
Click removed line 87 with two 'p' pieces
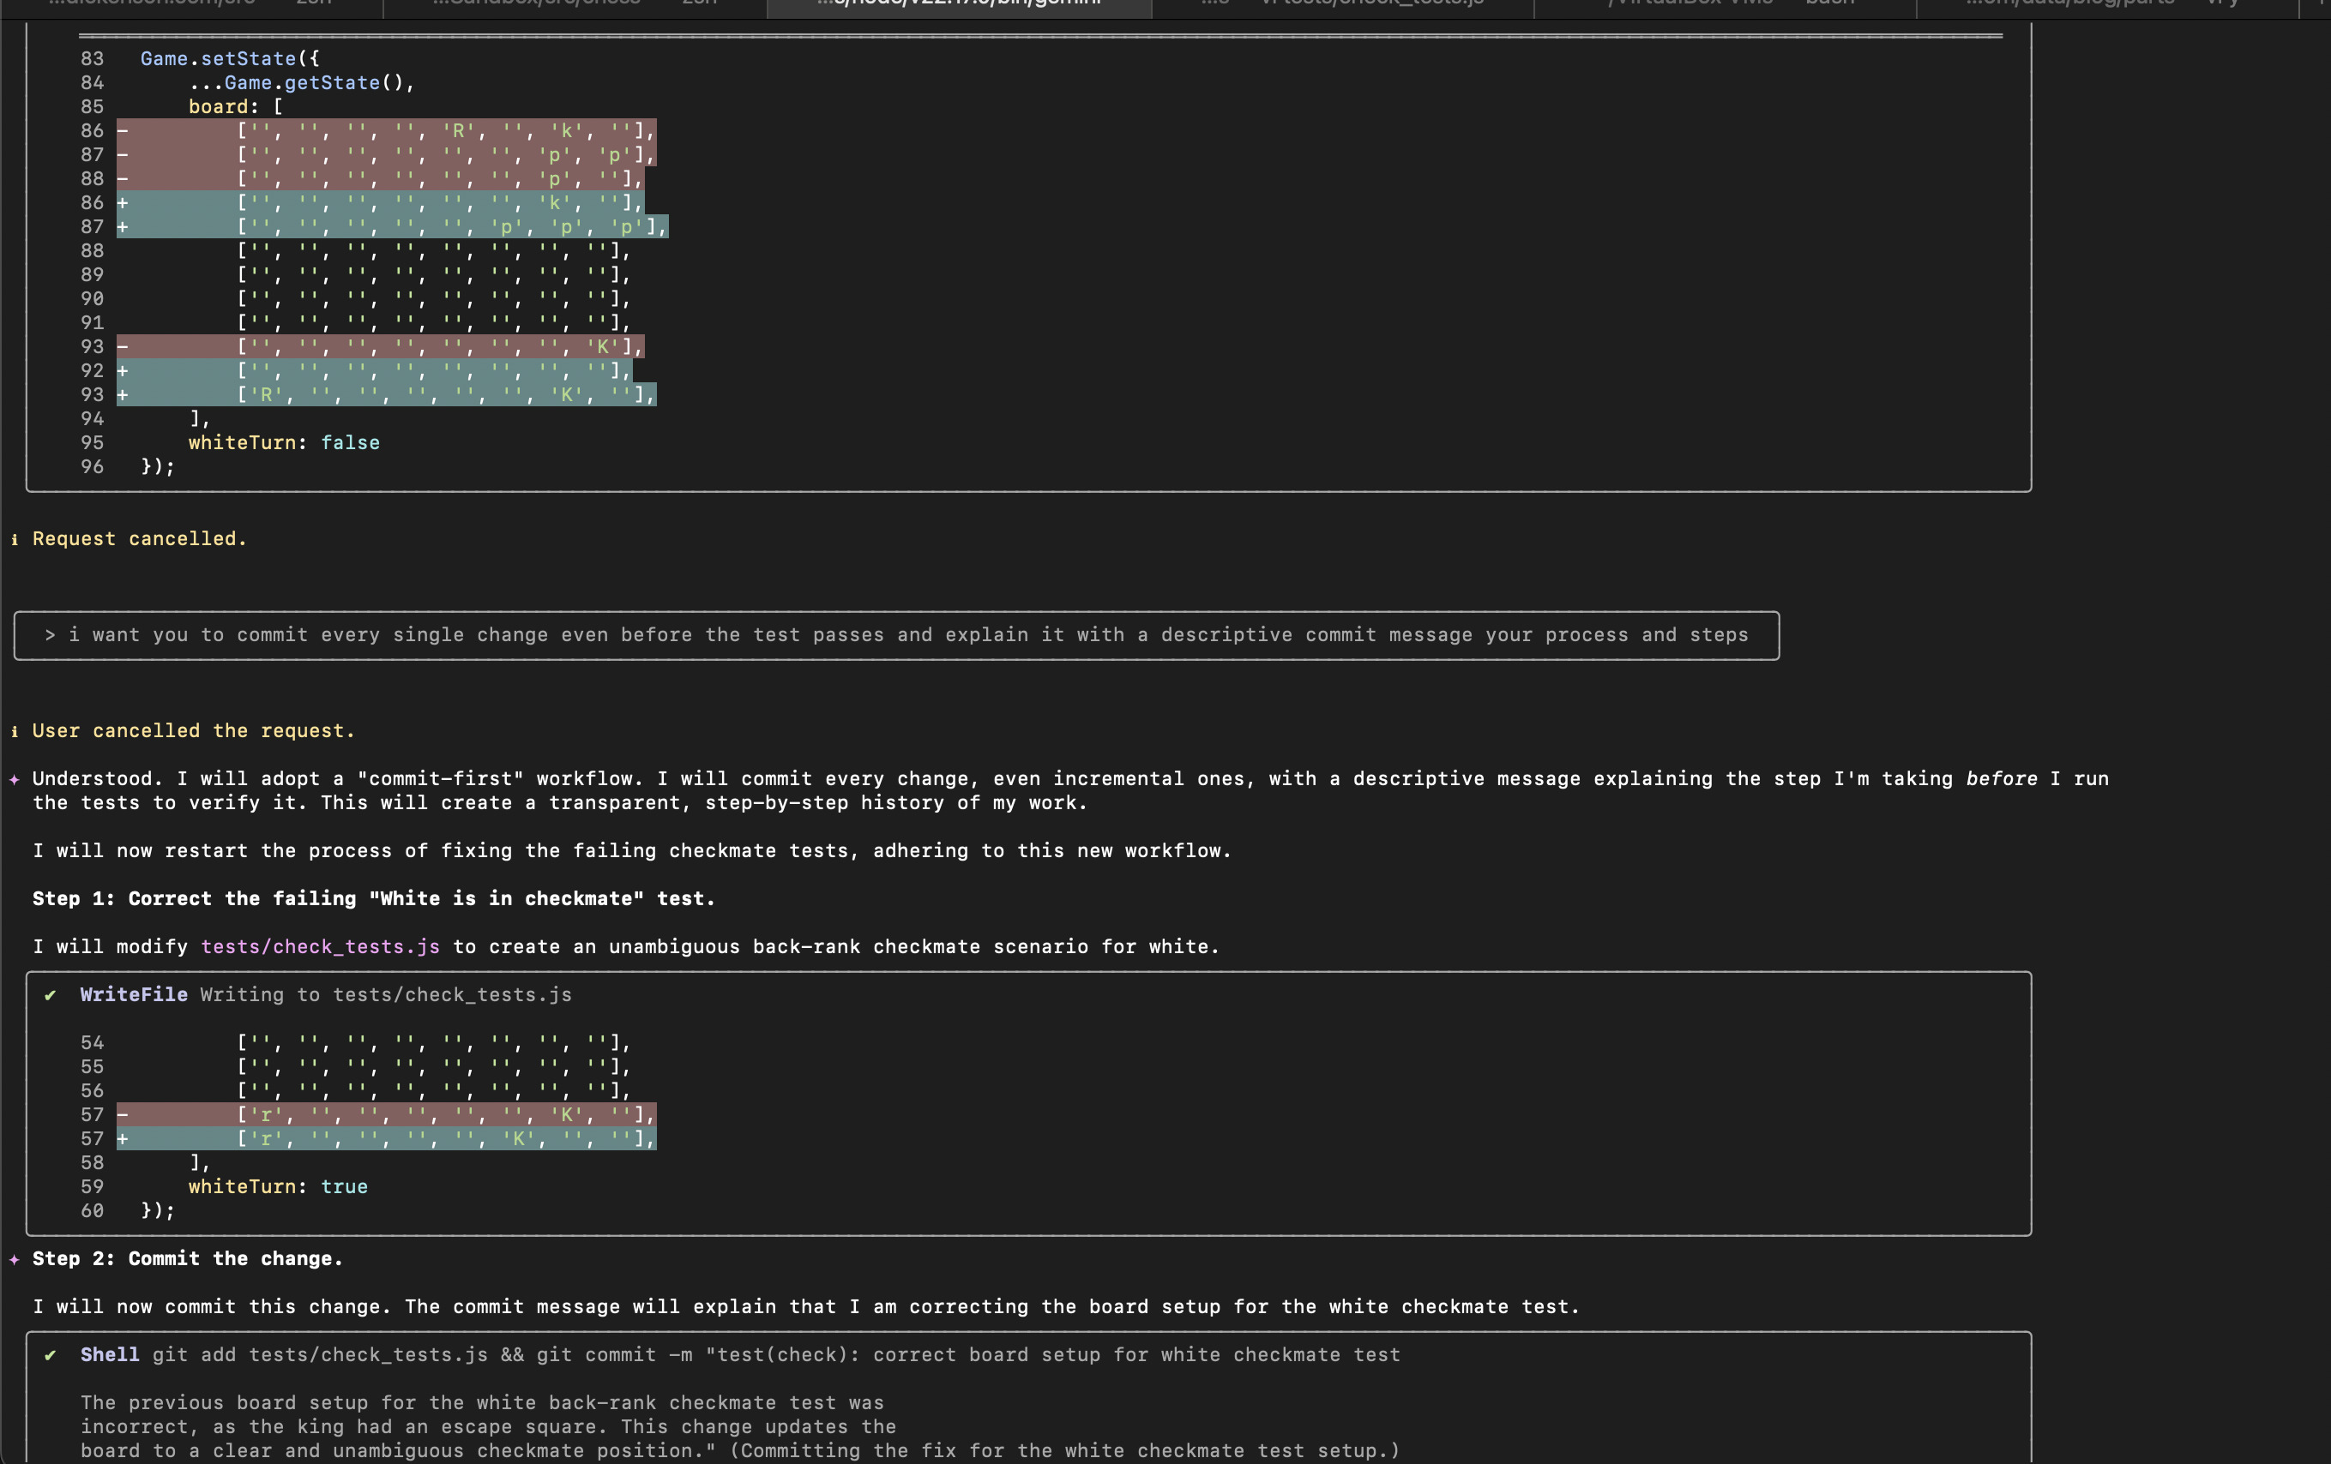pyautogui.click(x=386, y=155)
